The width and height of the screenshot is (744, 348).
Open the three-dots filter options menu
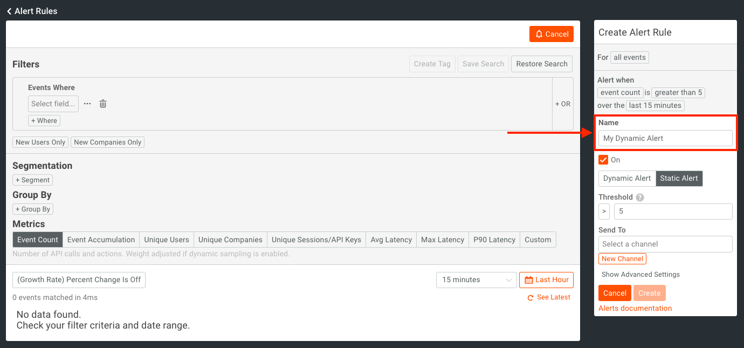click(x=87, y=104)
